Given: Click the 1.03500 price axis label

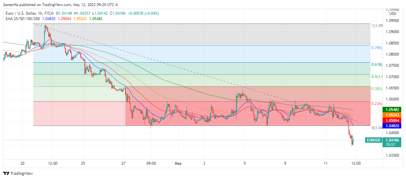Looking at the screenshot, I should [393, 155].
